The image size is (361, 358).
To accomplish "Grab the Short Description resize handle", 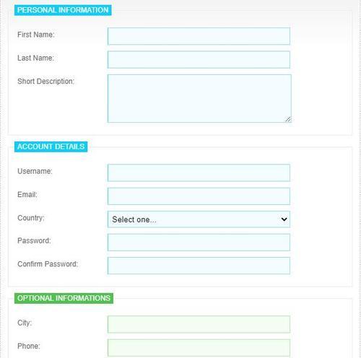I will pos(288,119).
